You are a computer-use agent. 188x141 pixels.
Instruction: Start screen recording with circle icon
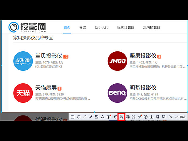[x=146, y=117]
